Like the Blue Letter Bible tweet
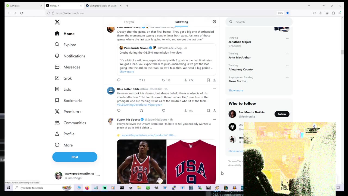The image size is (348, 196). (164, 111)
